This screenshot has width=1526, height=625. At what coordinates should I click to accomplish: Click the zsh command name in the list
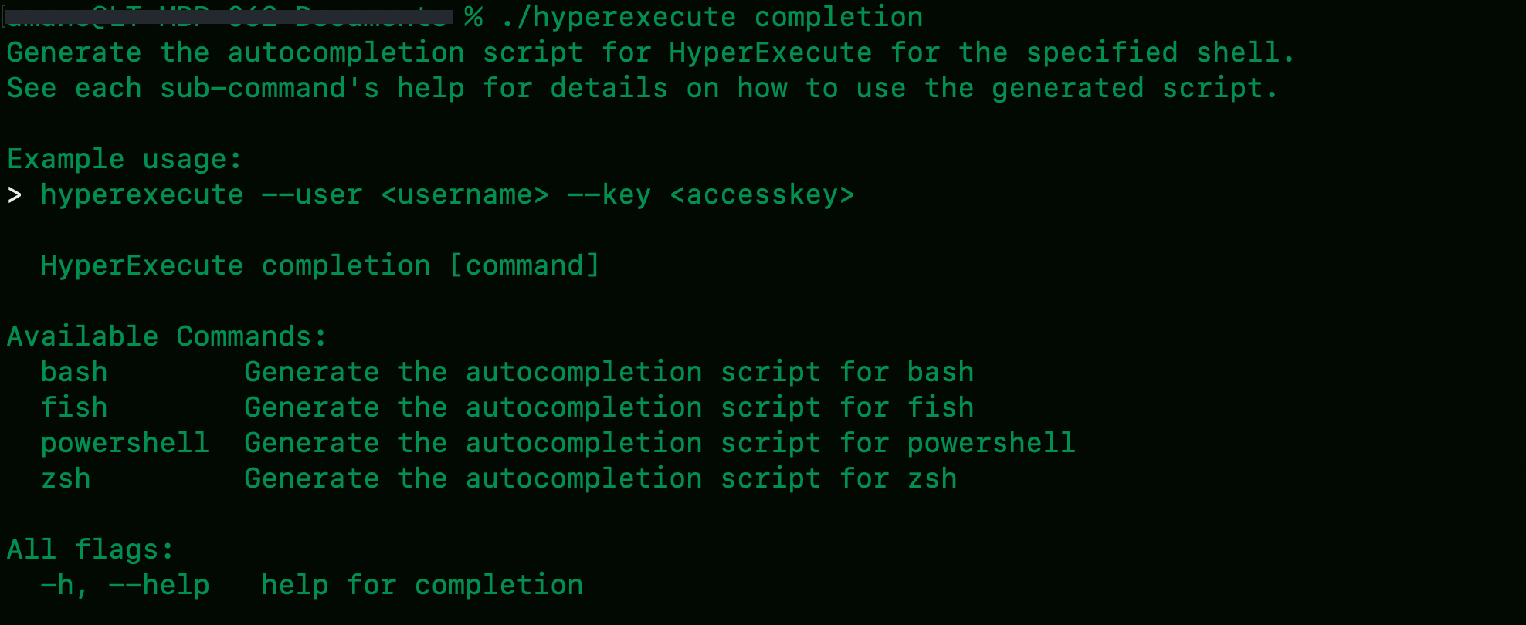[x=66, y=478]
